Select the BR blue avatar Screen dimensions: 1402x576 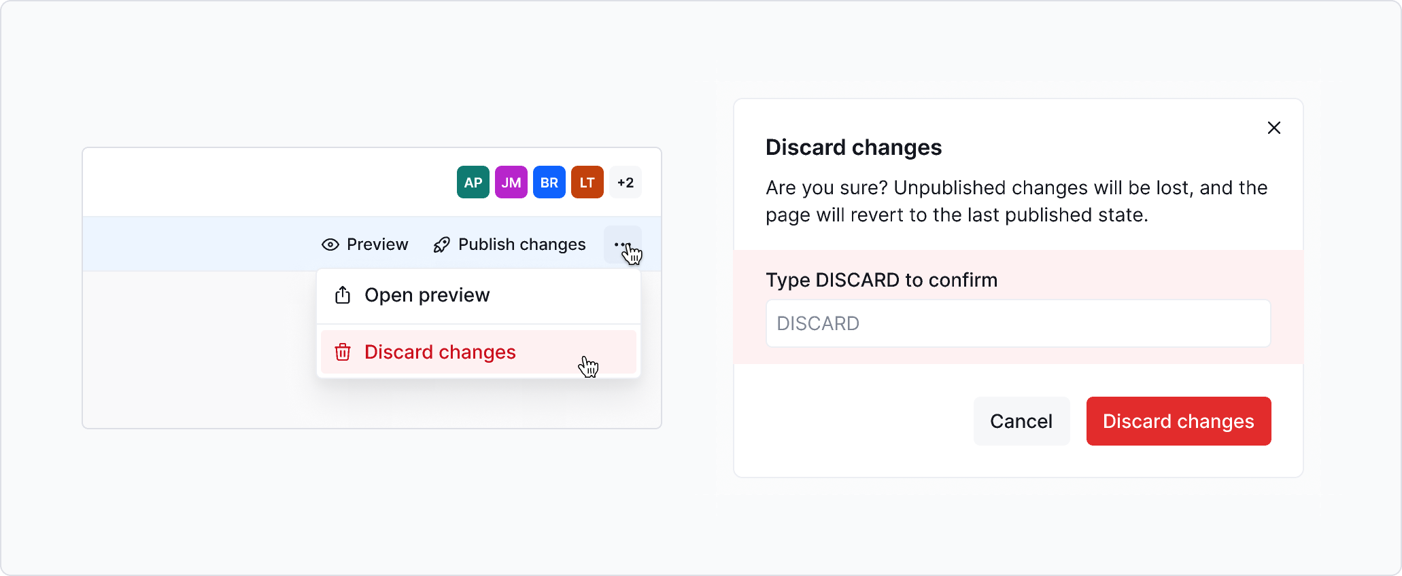click(549, 182)
